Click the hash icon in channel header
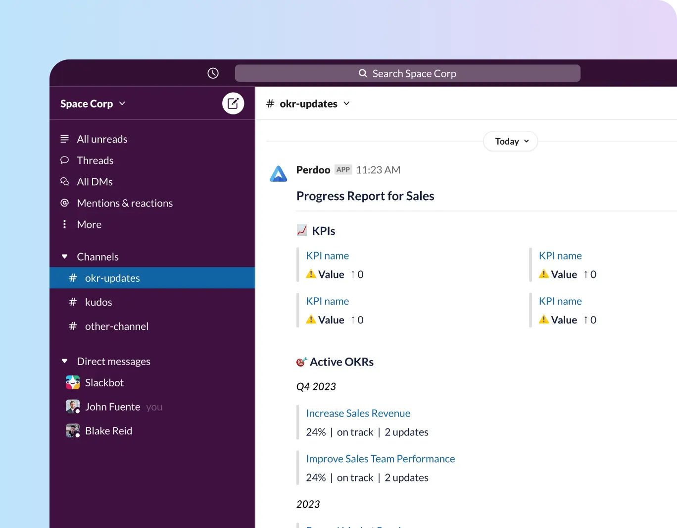The height and width of the screenshot is (528, 677). point(270,104)
